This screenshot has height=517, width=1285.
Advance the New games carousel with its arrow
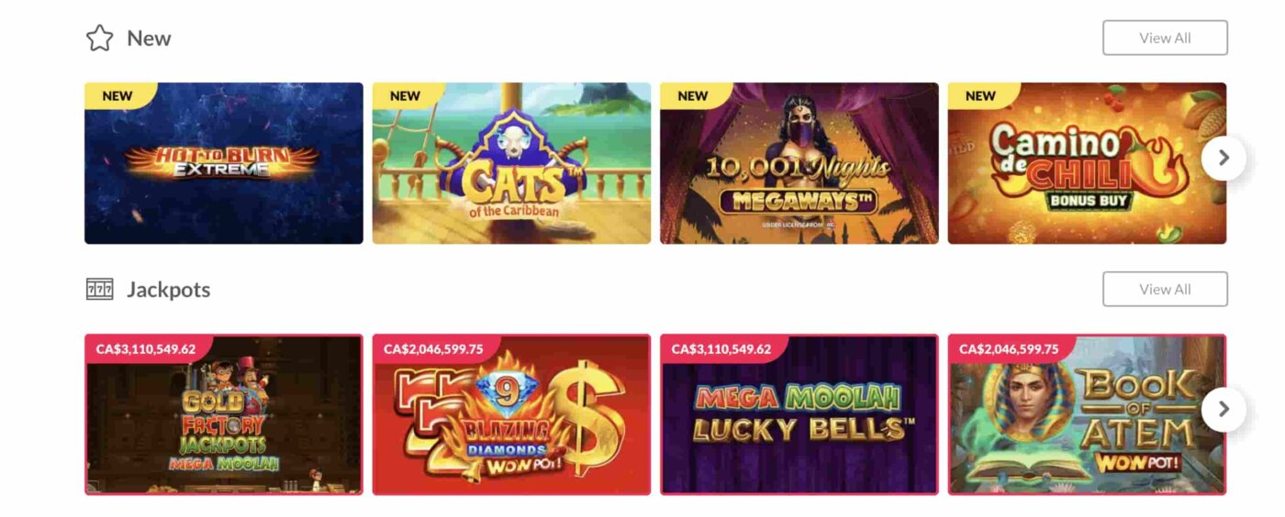1224,158
